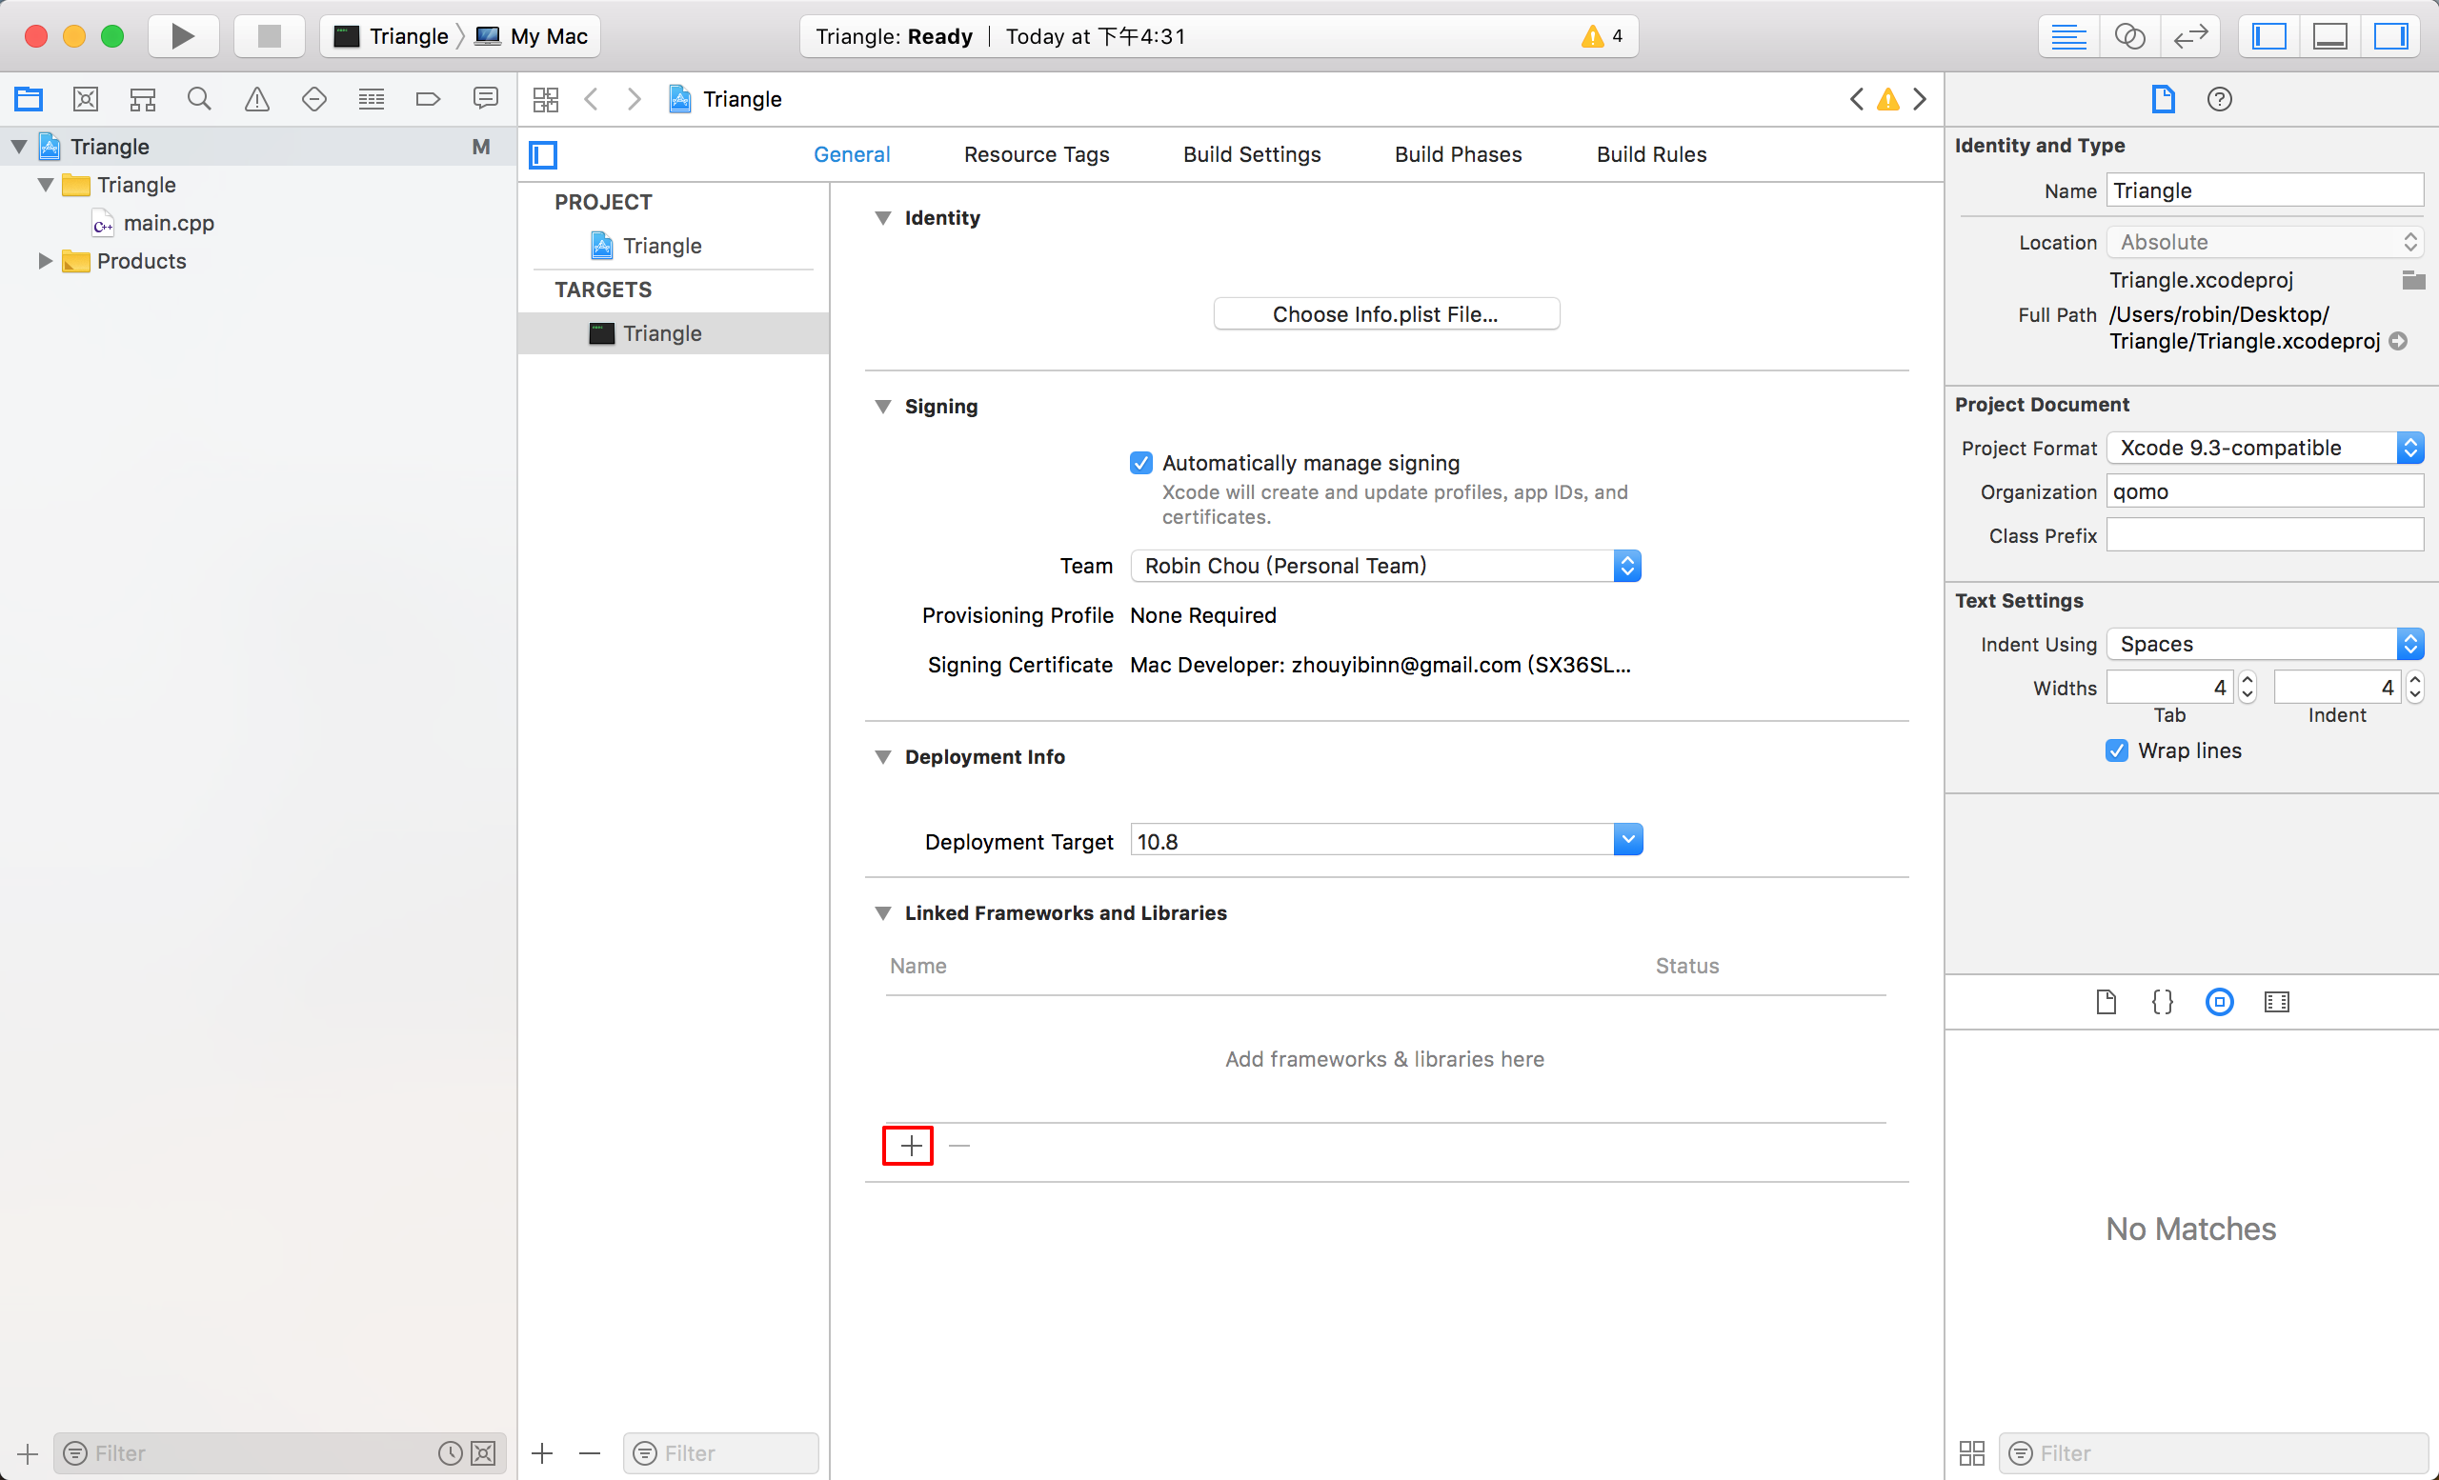Toggle the Debug area visibility
This screenshot has width=2439, height=1480.
(2330, 36)
